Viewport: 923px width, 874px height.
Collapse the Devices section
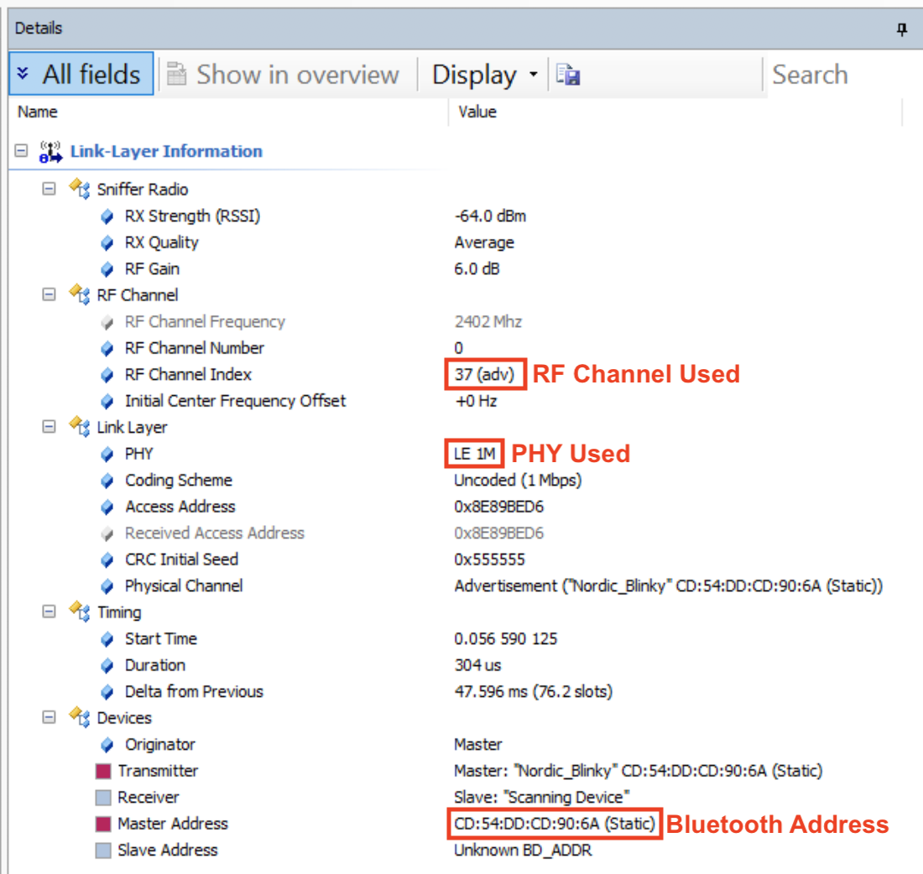click(x=48, y=718)
